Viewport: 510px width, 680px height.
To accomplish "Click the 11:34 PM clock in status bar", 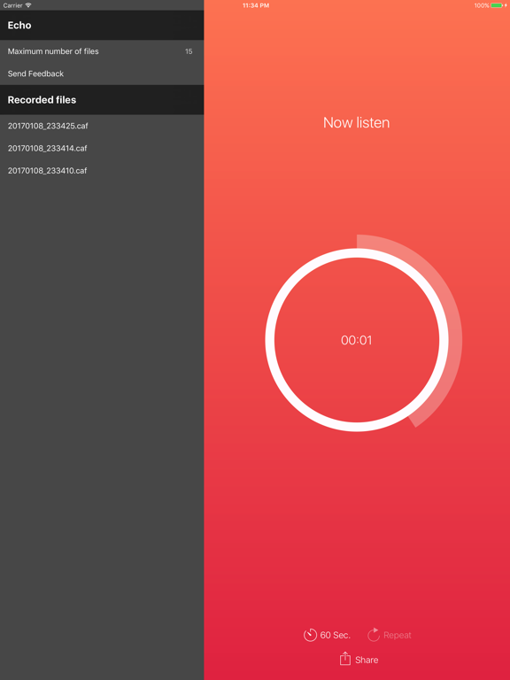I will tap(256, 5).
